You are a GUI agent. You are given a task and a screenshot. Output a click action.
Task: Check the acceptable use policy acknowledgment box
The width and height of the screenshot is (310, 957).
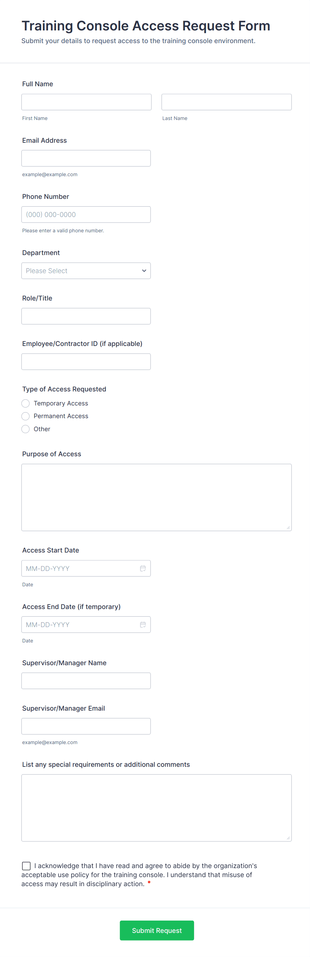[x=26, y=866]
